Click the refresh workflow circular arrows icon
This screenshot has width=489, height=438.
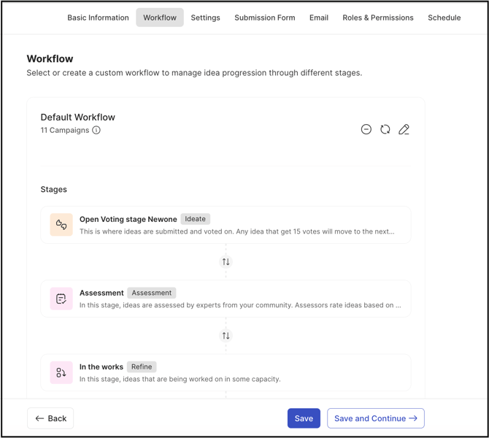(x=385, y=129)
